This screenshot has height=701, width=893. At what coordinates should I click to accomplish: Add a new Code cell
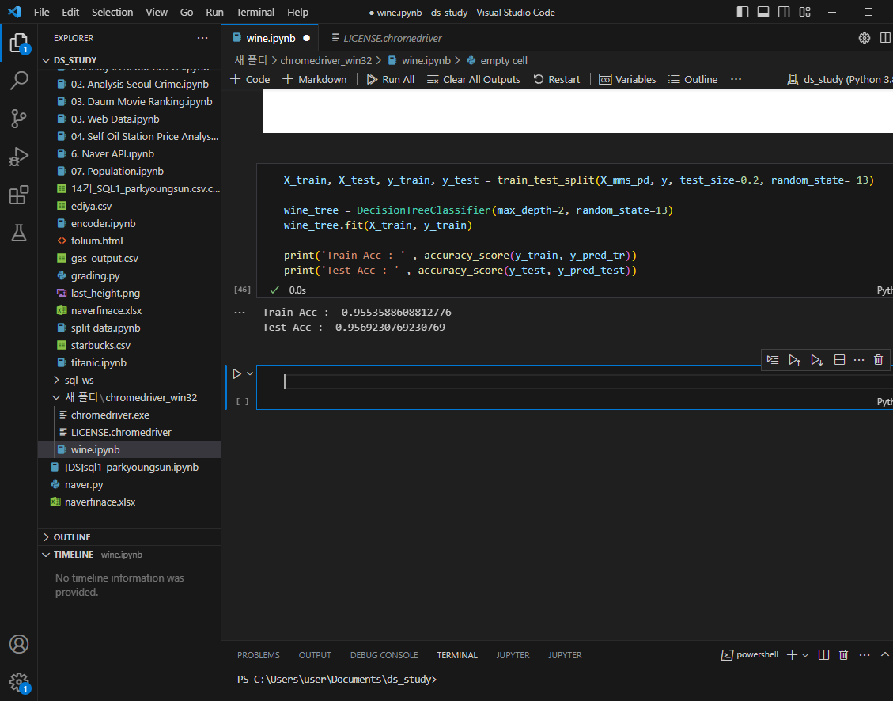pos(250,79)
